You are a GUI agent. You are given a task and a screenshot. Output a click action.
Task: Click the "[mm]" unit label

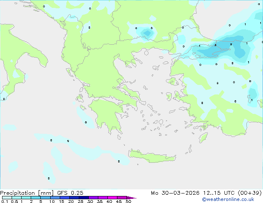(46, 193)
